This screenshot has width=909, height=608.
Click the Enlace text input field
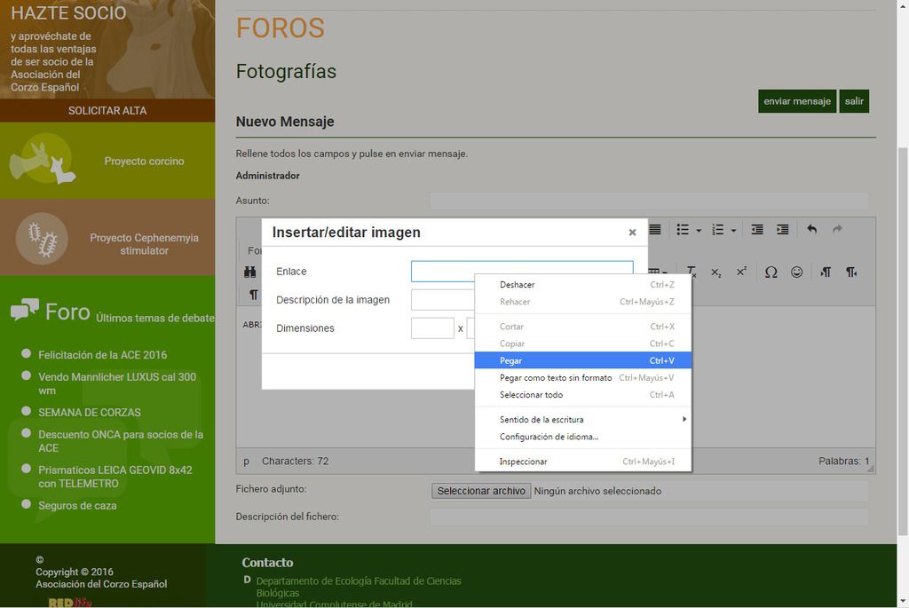click(x=442, y=272)
